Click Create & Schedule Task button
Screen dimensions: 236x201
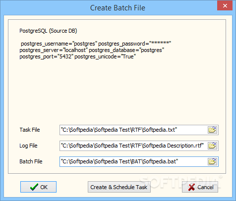point(119,187)
